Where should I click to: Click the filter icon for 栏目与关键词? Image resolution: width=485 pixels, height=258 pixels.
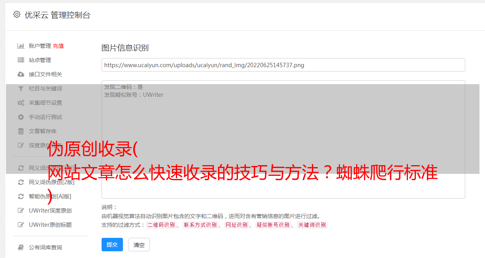tap(21, 89)
